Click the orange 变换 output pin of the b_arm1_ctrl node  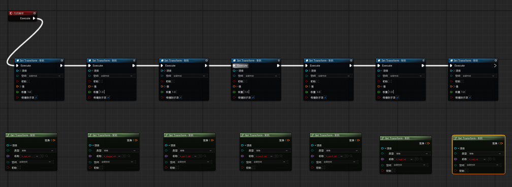[212, 140]
